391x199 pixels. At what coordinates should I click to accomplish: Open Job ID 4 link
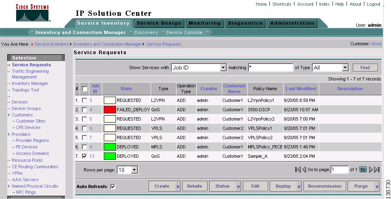90,110
